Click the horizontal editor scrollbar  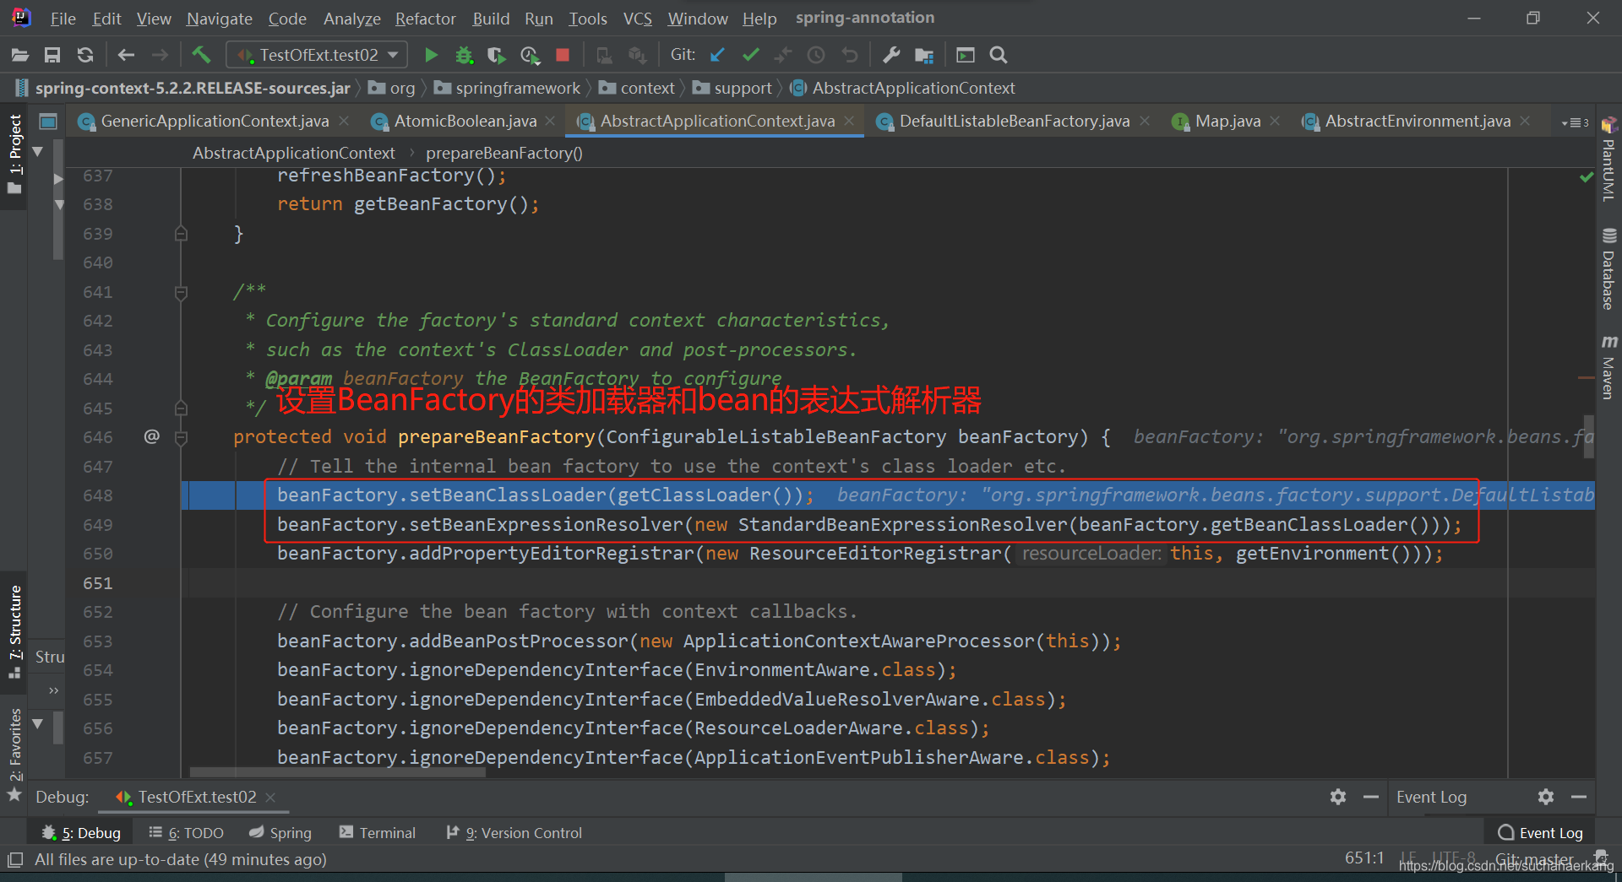338,771
